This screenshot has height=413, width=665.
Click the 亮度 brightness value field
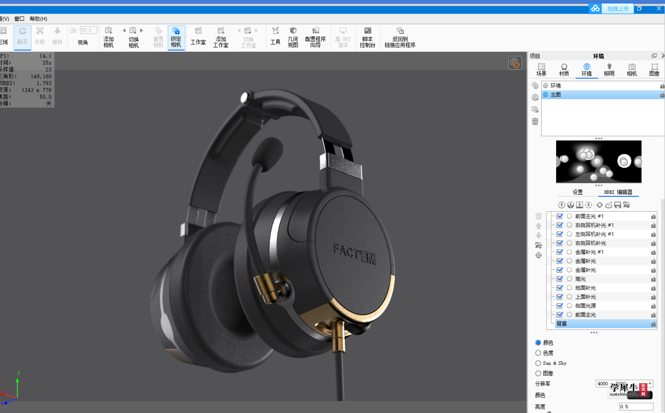[x=636, y=407]
